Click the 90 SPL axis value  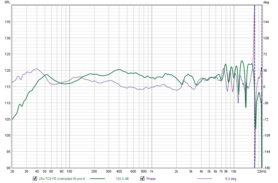point(9,168)
